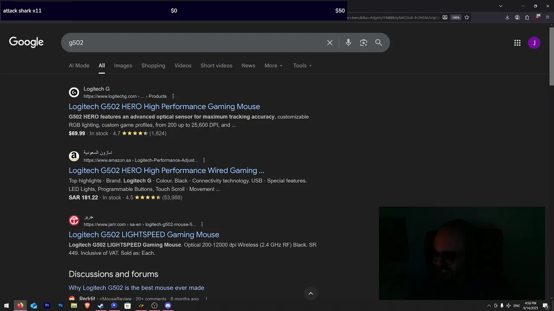Image resolution: width=554 pixels, height=311 pixels.
Task: Switch to Short videos tab
Action: coord(216,66)
